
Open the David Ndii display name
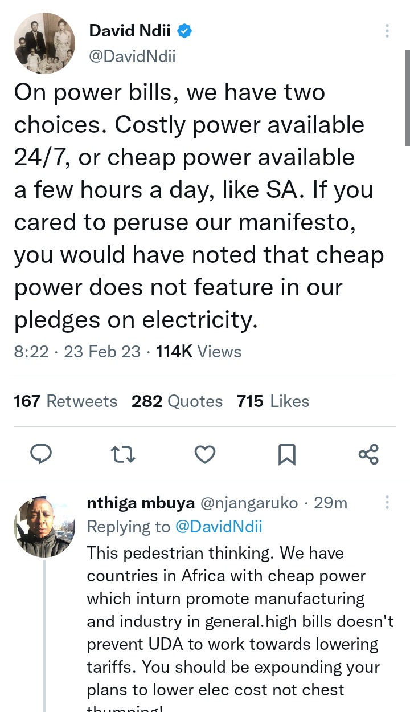(x=130, y=31)
